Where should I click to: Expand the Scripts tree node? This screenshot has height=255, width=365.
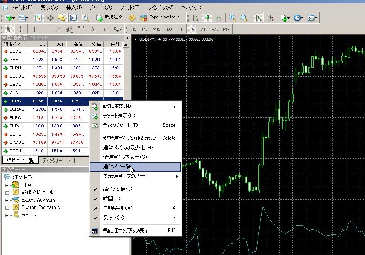coord(7,215)
